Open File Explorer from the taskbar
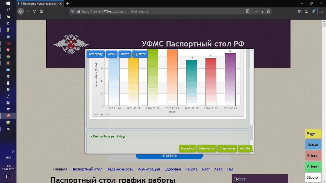The image size is (326, 183). pyautogui.click(x=8, y=17)
